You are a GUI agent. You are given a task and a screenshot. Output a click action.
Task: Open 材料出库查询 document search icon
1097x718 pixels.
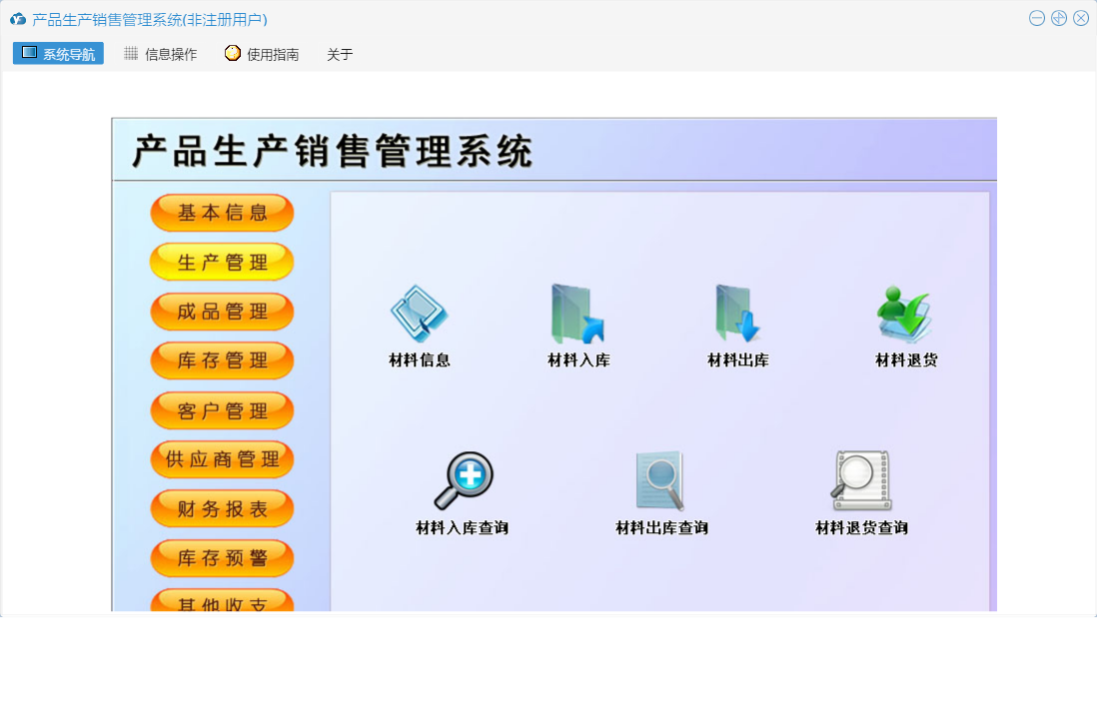pos(660,482)
